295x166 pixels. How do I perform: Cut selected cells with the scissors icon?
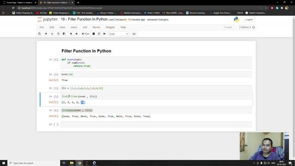[53, 34]
